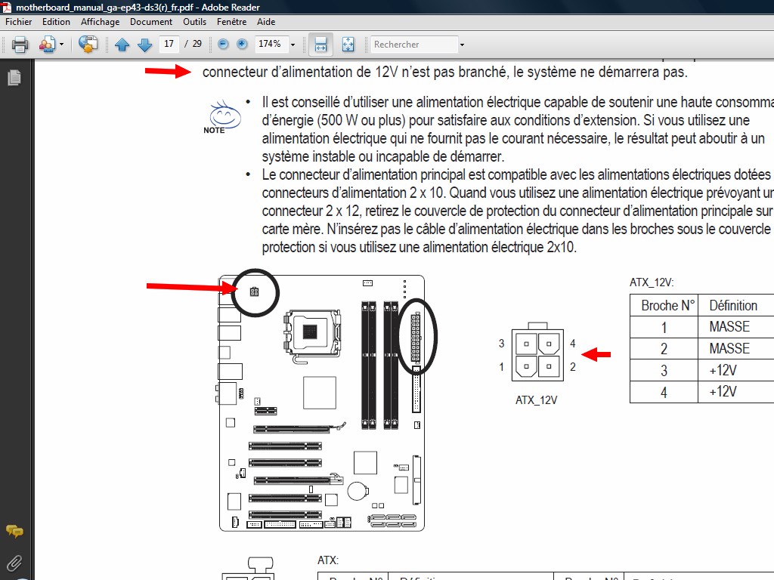Click the round battery in motherboard diagram

point(358,490)
